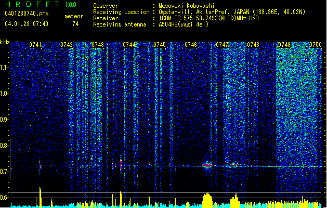The height and width of the screenshot is (208, 327).
Task: Click the 0748 time marker
Action: 253,45
